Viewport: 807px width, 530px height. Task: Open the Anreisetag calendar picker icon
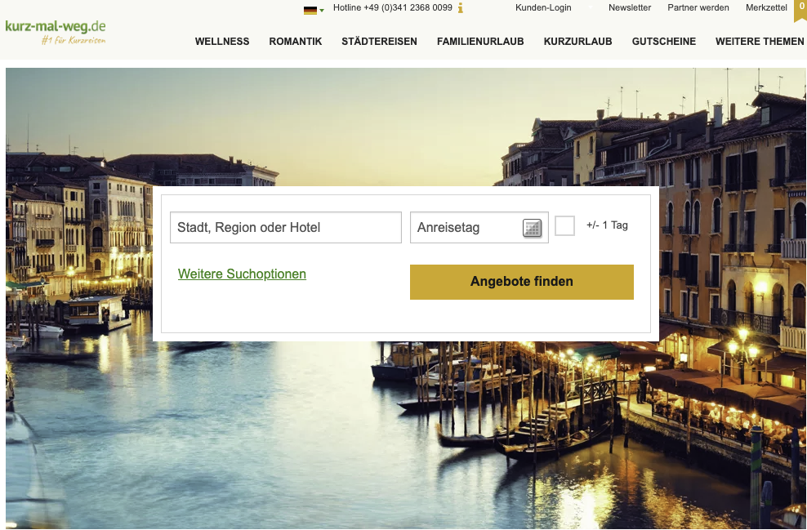tap(533, 228)
